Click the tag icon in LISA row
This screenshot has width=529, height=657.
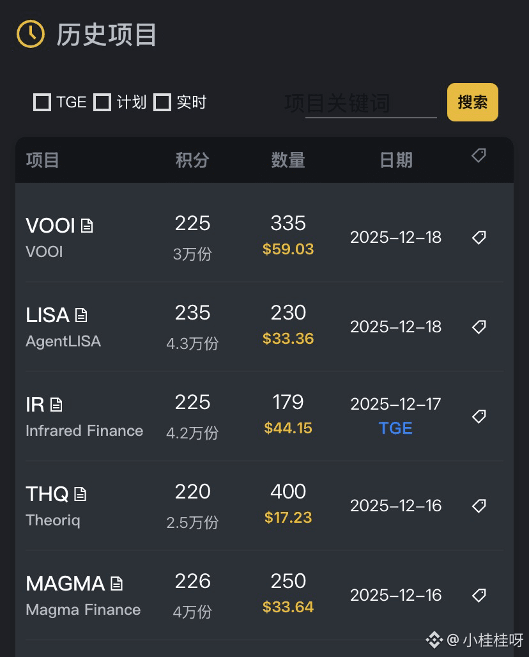click(479, 327)
